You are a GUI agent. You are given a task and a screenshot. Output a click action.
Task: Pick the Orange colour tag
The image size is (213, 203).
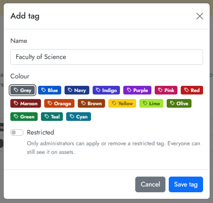[59, 104]
